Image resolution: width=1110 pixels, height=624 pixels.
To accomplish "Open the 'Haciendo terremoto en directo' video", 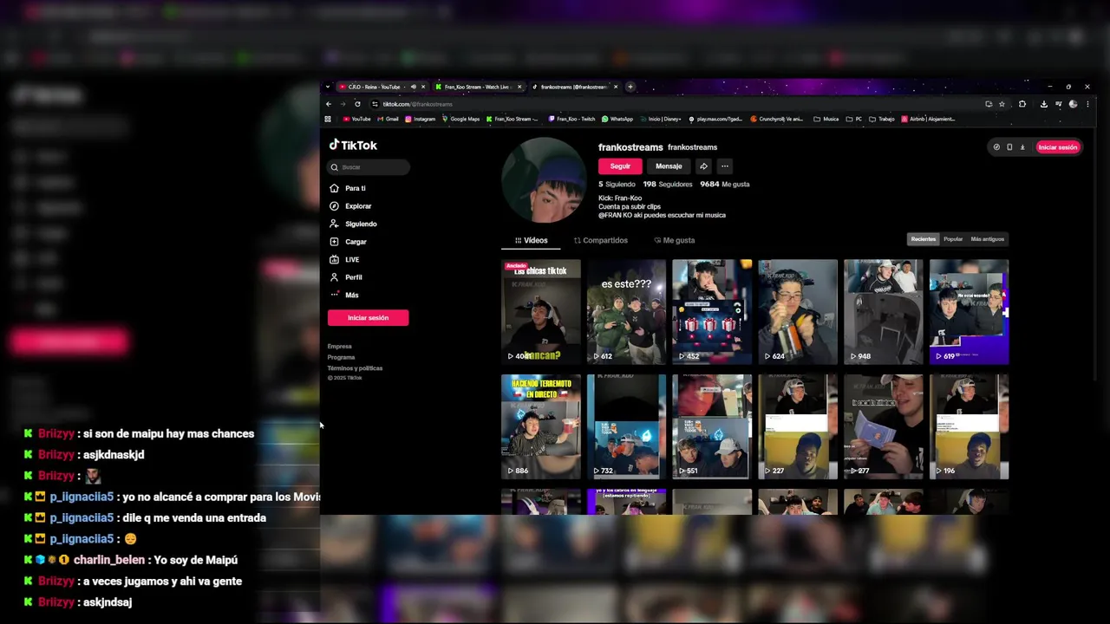I will pos(540,427).
